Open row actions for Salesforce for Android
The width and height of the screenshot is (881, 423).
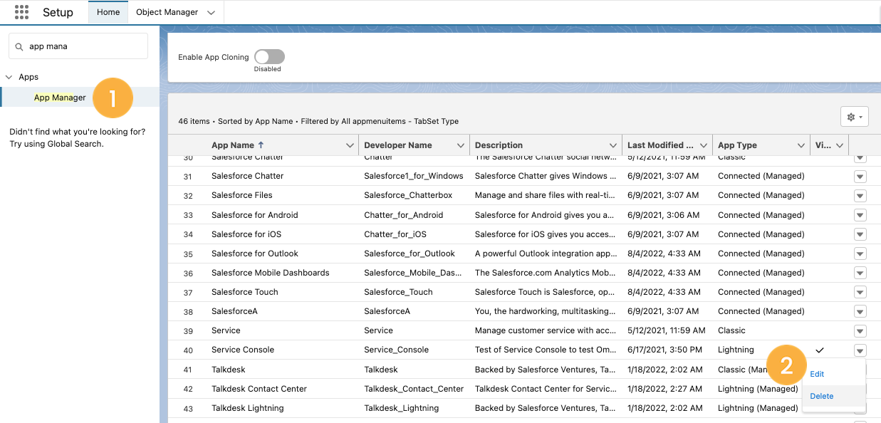(860, 215)
